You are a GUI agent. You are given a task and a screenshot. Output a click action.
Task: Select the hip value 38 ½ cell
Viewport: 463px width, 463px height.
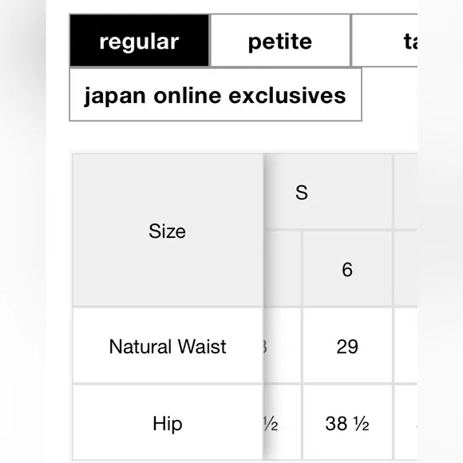point(347,423)
